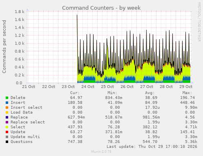
Task: Click the lime Select legend swatch
Action: [x=7, y=127]
